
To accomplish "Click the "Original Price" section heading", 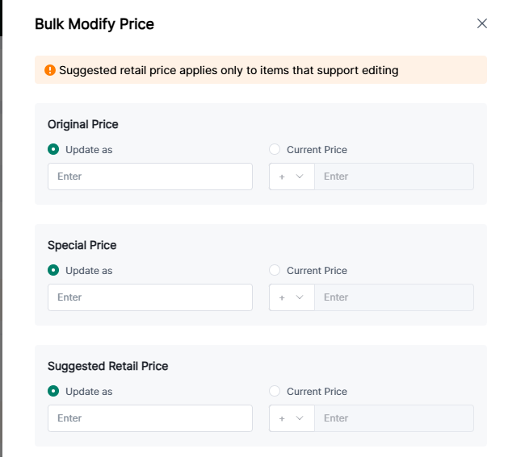I will [x=83, y=124].
